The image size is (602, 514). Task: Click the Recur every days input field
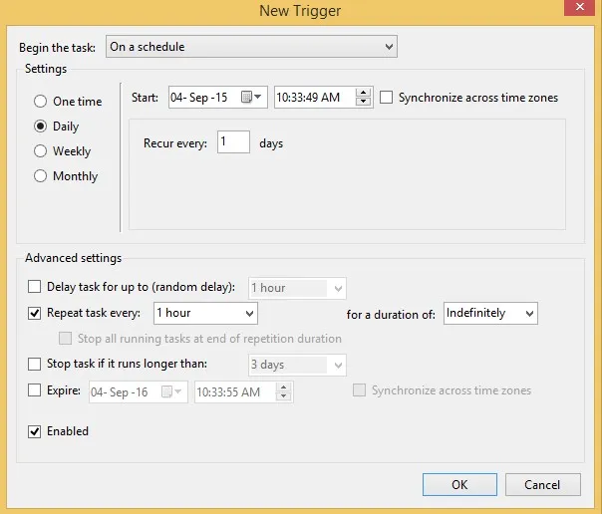click(x=233, y=141)
